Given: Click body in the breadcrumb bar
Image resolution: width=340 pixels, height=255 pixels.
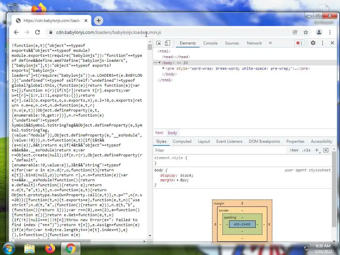Looking at the screenshot, I should pyautogui.click(x=172, y=133).
